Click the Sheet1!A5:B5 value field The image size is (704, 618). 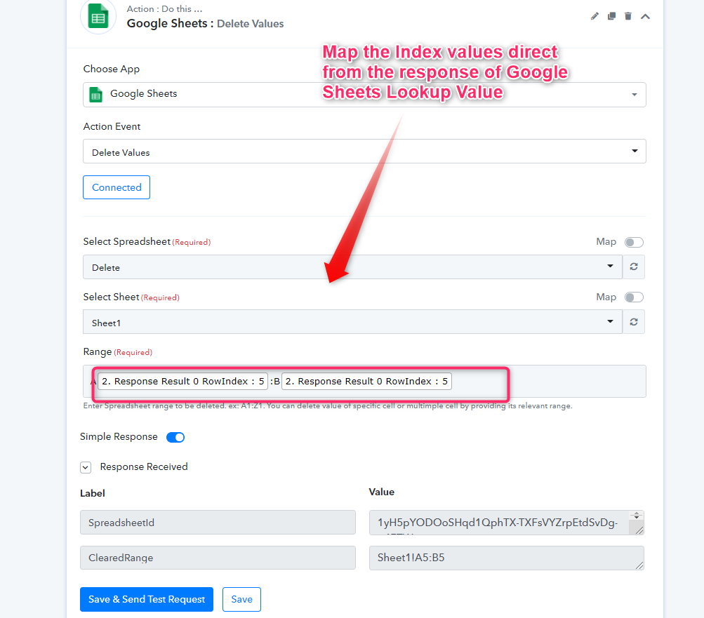[507, 558]
